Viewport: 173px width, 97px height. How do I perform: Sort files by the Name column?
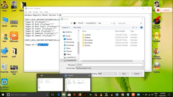coord(84,31)
